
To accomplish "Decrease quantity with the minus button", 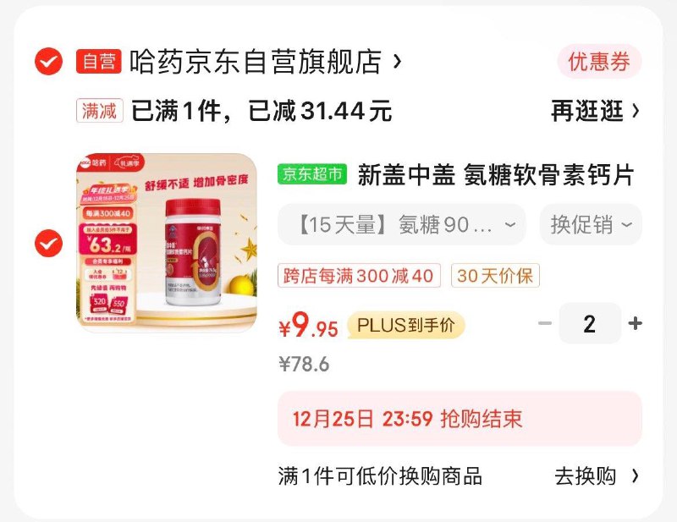I will coord(545,323).
